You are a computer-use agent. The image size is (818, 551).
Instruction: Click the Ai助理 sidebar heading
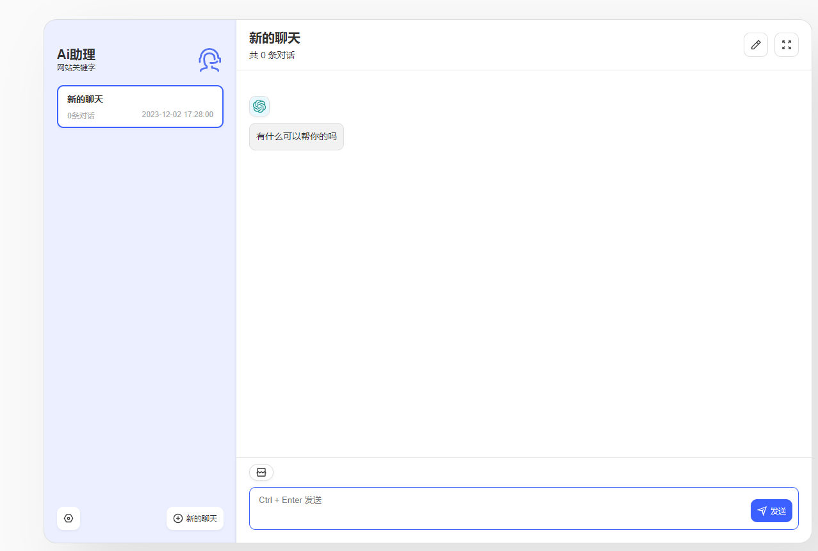coord(76,54)
